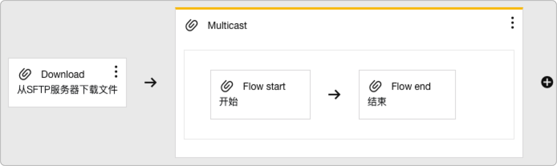Select the Download step card
The height and width of the screenshot is (166, 557).
67,83
